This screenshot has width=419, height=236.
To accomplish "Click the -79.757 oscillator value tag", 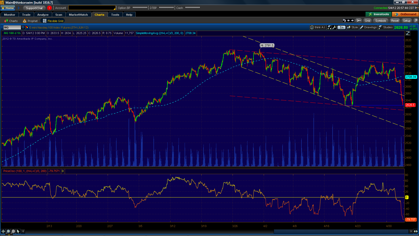I will (x=411, y=219).
